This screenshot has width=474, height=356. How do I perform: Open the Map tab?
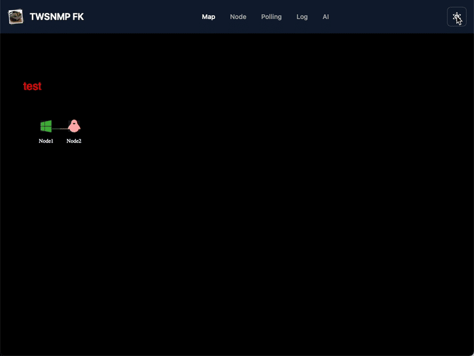coord(209,17)
